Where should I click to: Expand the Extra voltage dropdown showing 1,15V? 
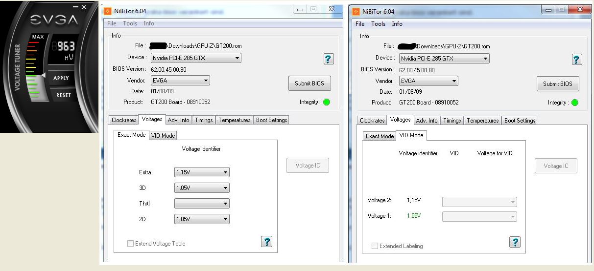tap(202, 172)
